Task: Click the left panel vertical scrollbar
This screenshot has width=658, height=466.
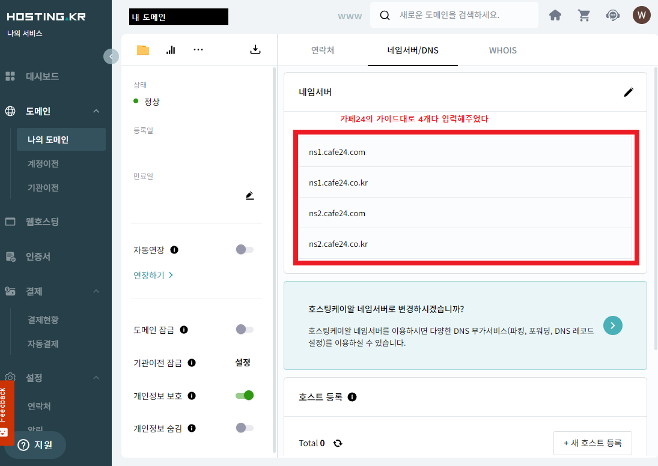Action: point(275,260)
